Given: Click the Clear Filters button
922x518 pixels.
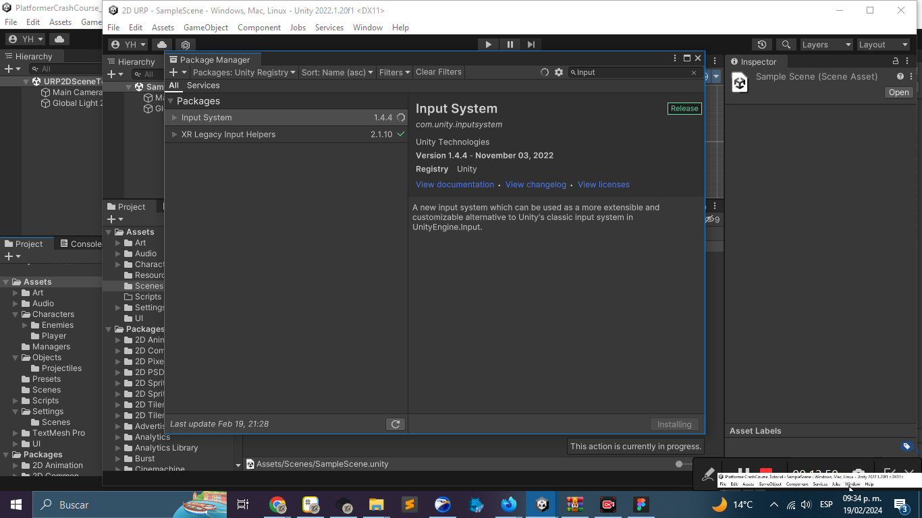Looking at the screenshot, I should pyautogui.click(x=439, y=72).
